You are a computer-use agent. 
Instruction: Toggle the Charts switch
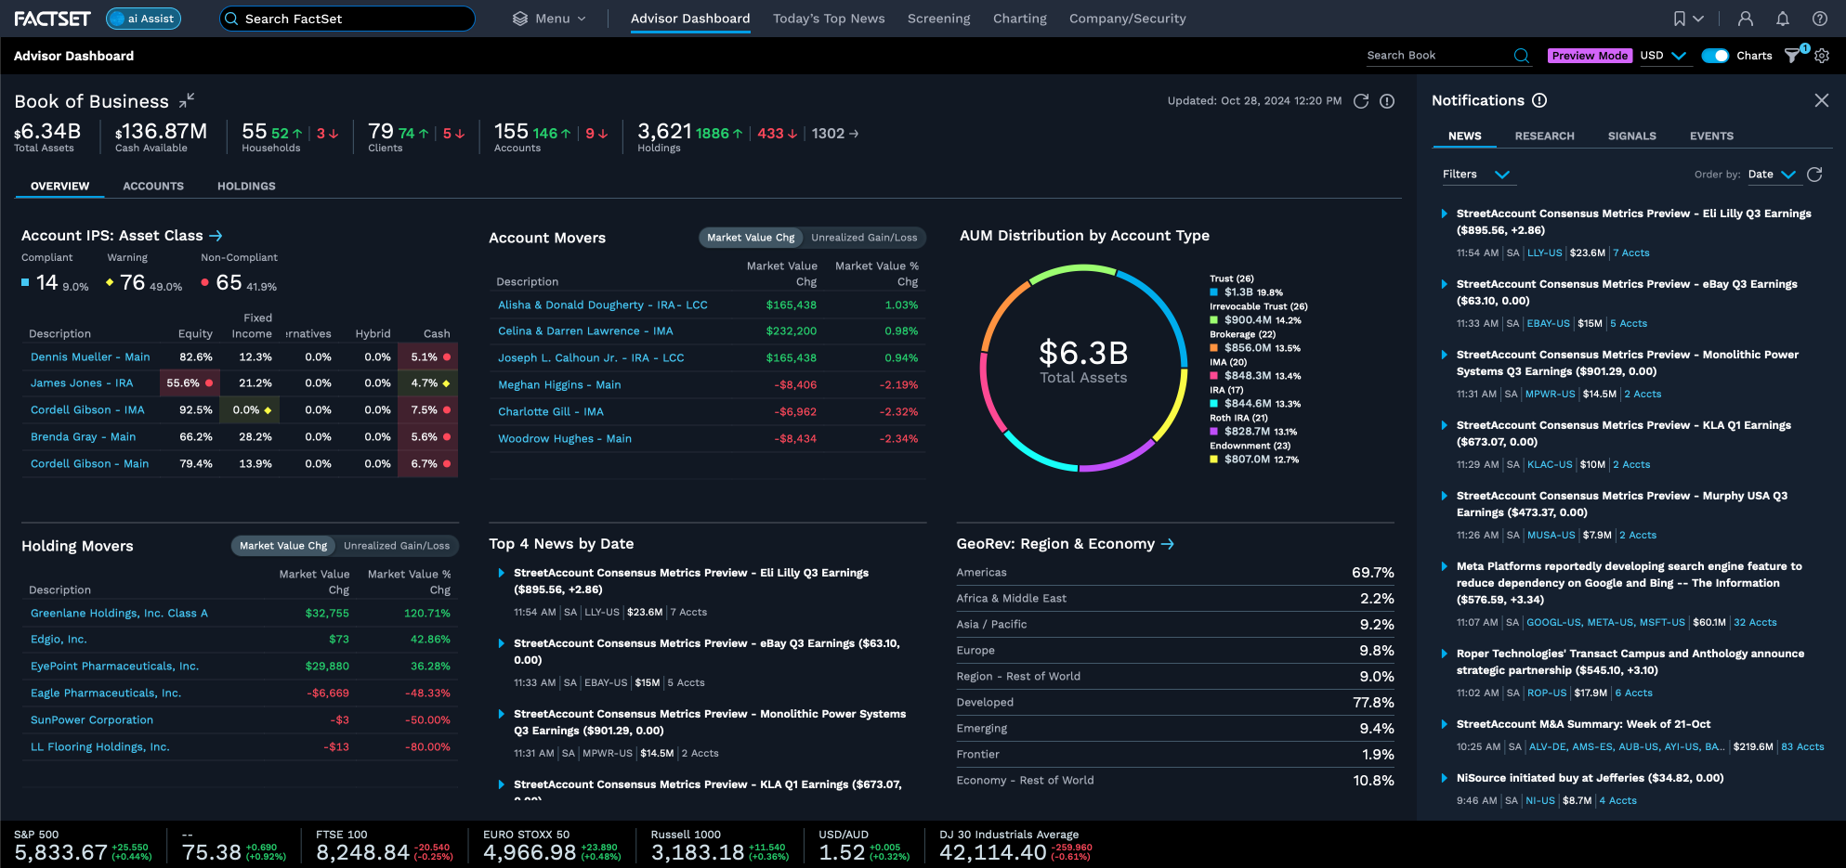tap(1715, 56)
